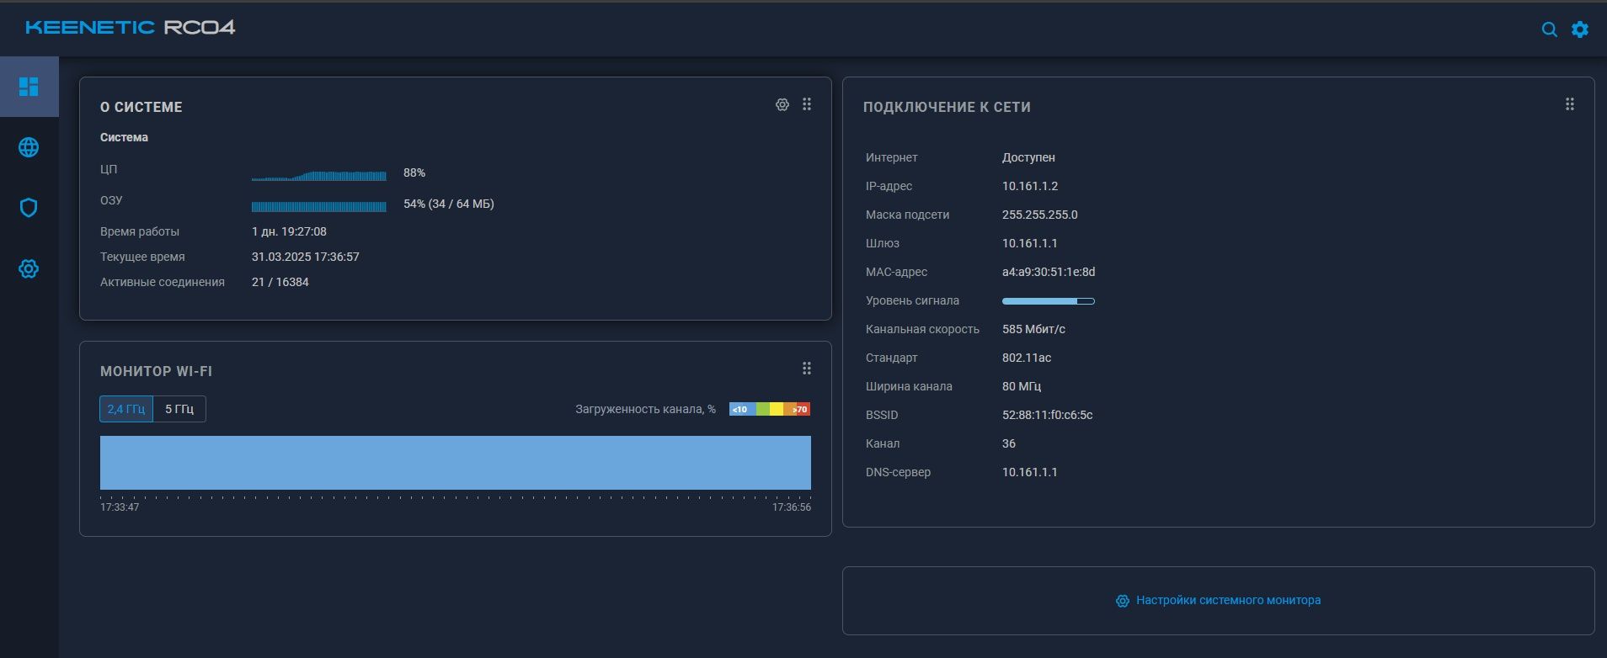Click the ОЗУ usage graph

[319, 206]
